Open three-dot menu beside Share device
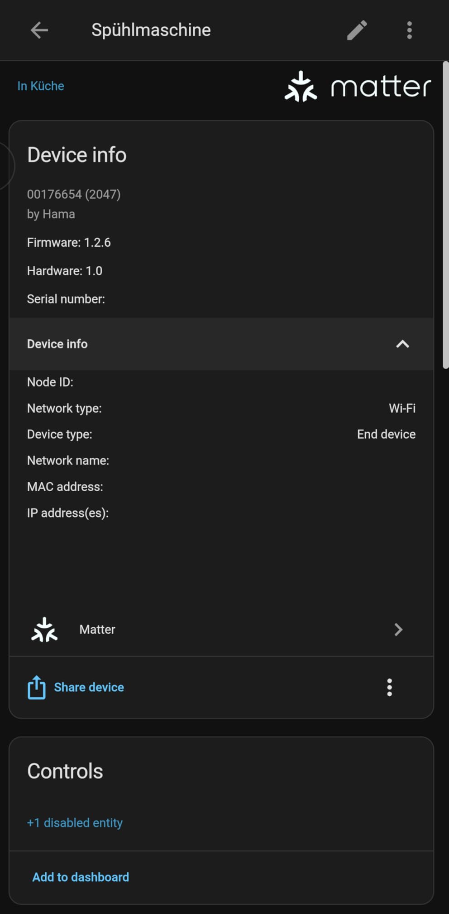 [x=389, y=687]
